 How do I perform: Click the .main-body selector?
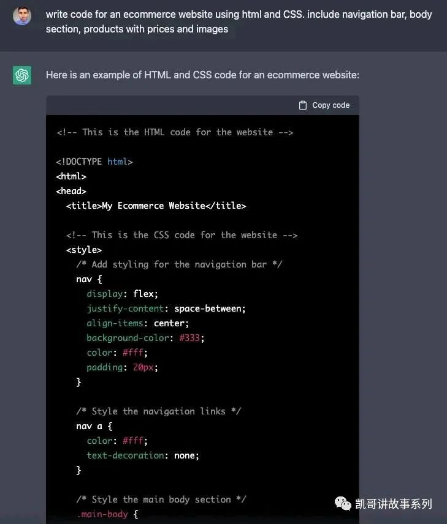102,514
